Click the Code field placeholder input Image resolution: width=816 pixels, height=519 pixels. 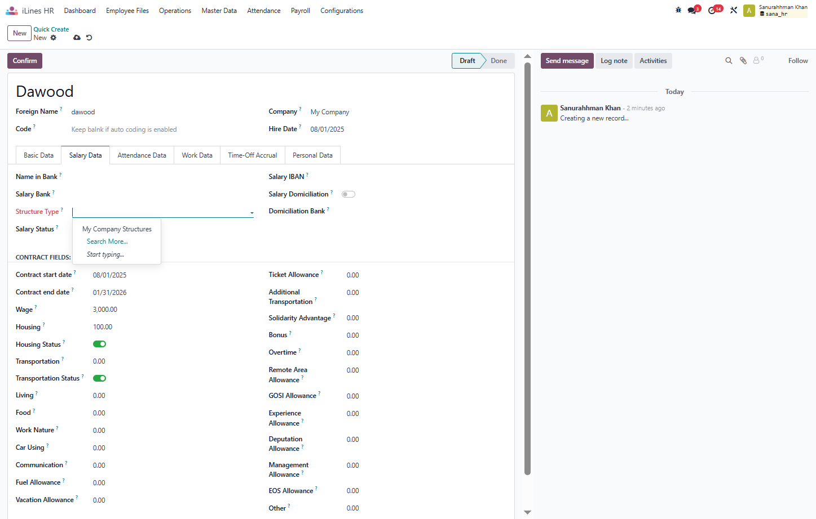pyautogui.click(x=162, y=129)
